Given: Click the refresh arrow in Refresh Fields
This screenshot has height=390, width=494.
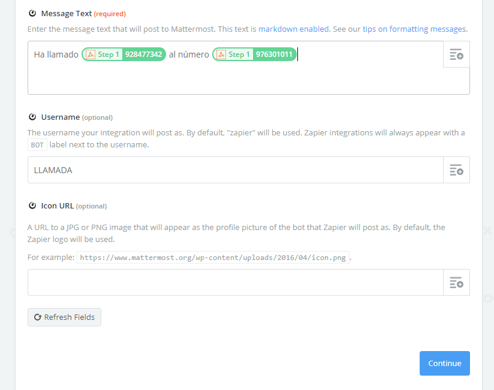Looking at the screenshot, I should tap(38, 317).
